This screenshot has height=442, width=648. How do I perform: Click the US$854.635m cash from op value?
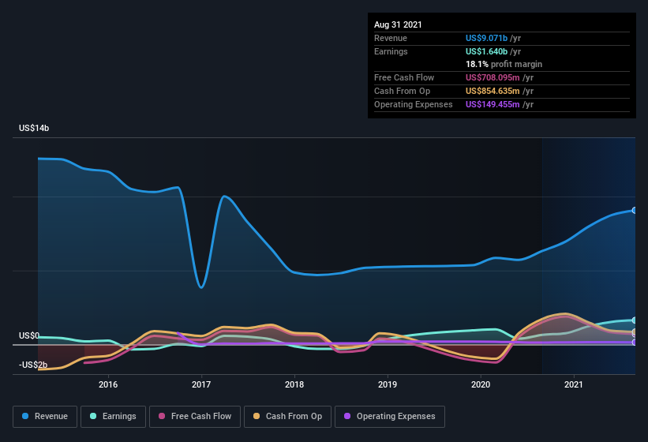click(493, 91)
